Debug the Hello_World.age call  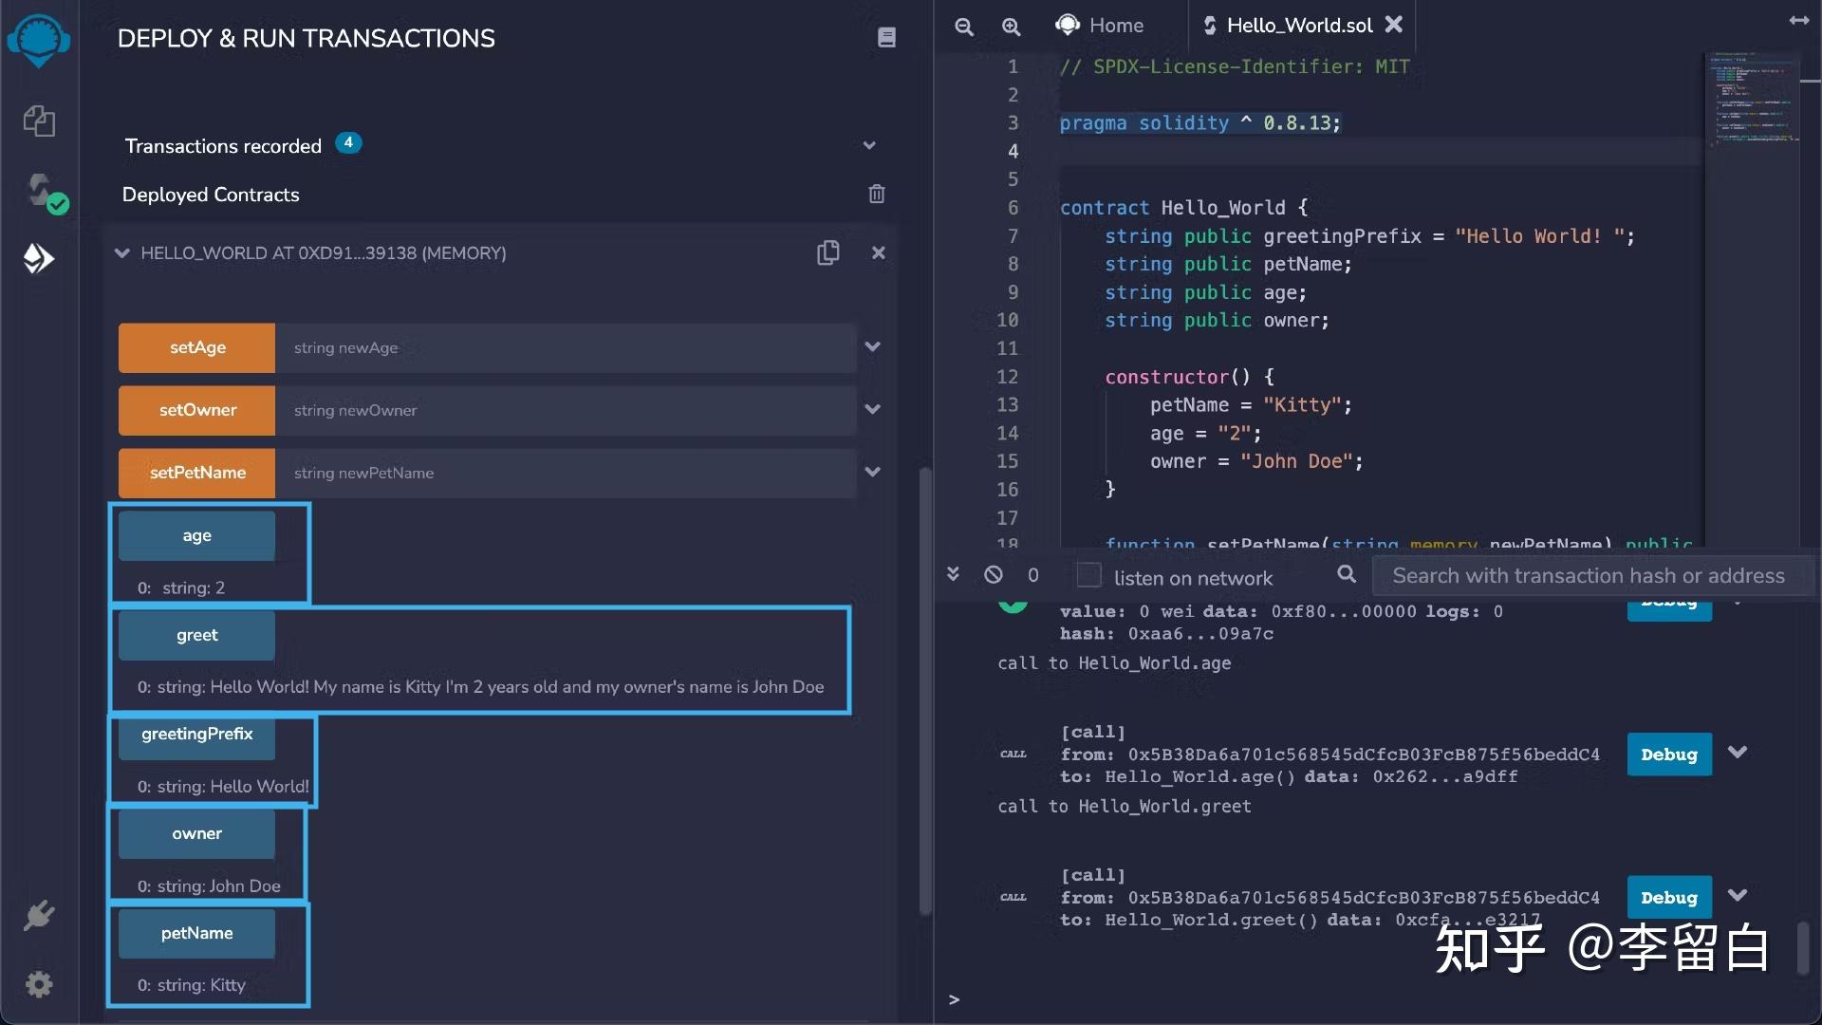click(x=1668, y=755)
